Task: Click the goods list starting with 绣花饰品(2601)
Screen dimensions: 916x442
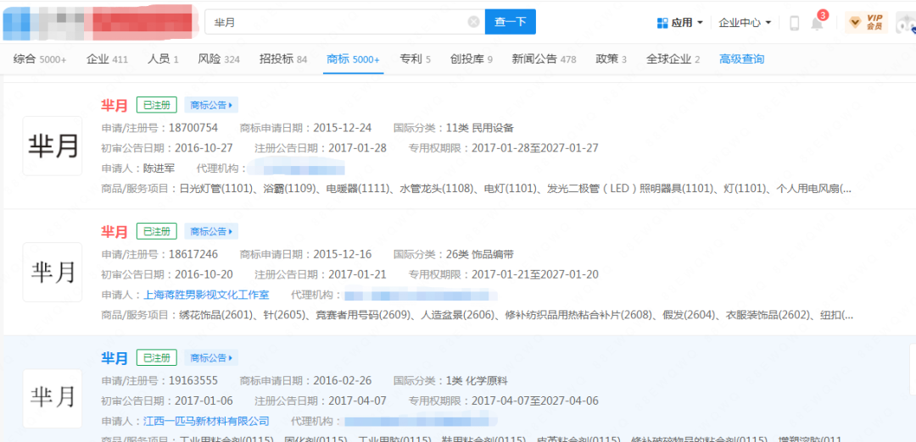Action: pos(517,316)
